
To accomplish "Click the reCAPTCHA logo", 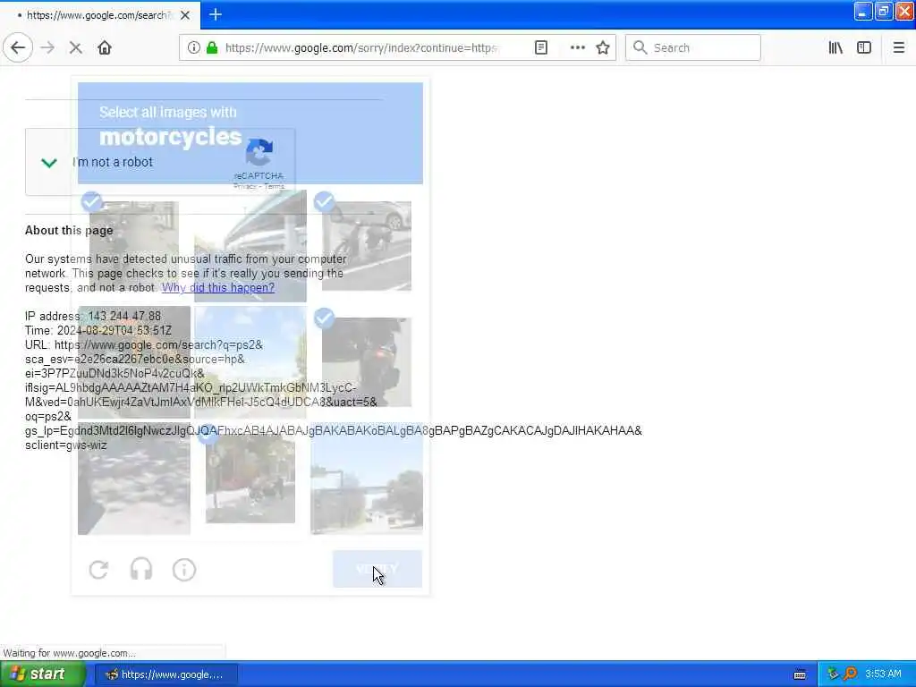I will (259, 152).
